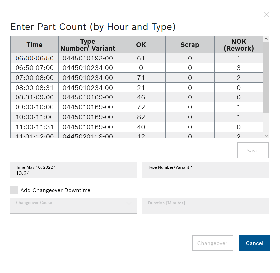Click the Scrap column header

point(190,45)
